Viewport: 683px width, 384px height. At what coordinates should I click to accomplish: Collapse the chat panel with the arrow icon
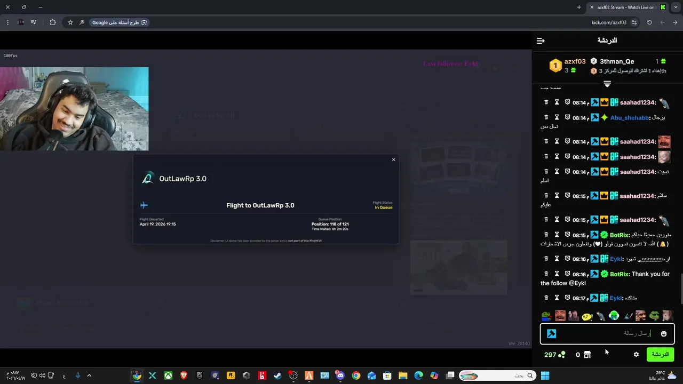[541, 41]
